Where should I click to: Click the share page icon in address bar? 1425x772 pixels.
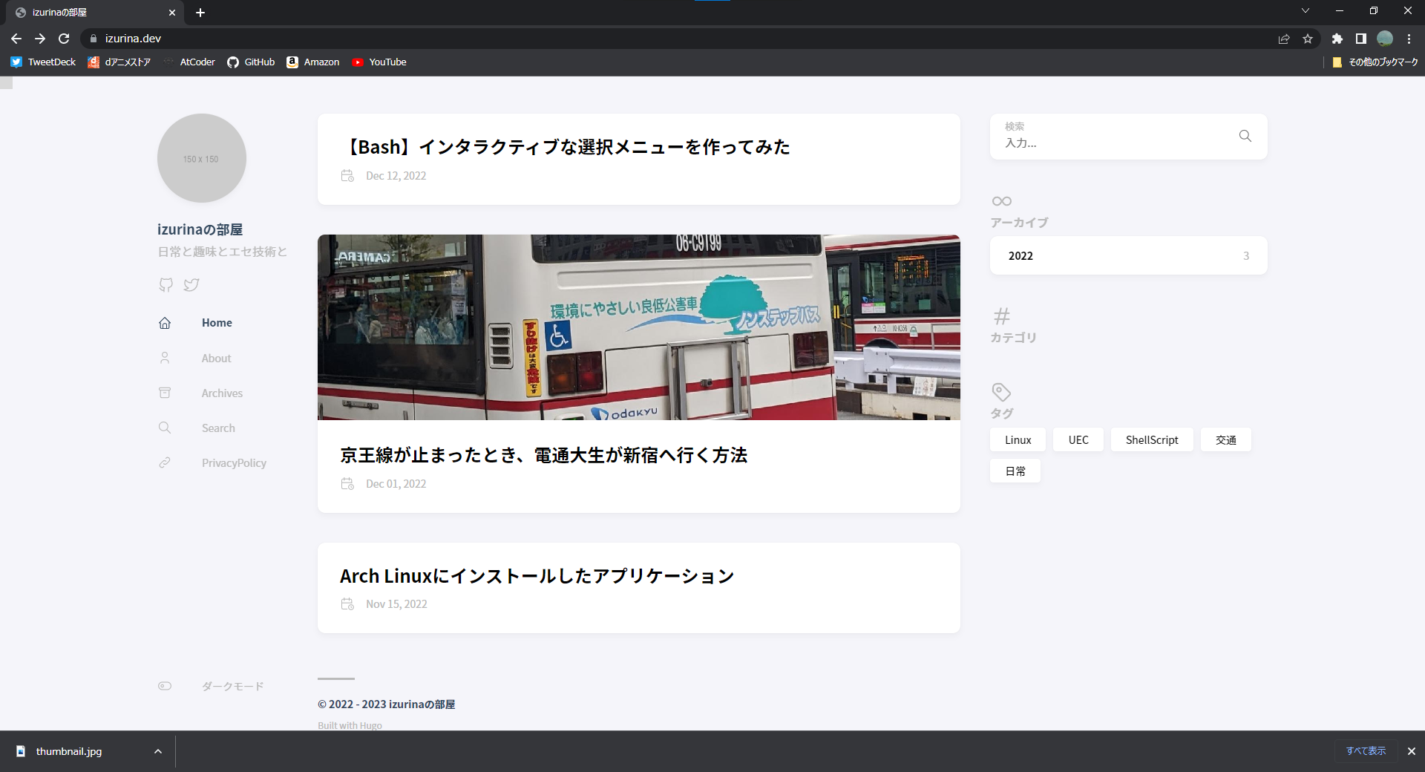click(1284, 39)
